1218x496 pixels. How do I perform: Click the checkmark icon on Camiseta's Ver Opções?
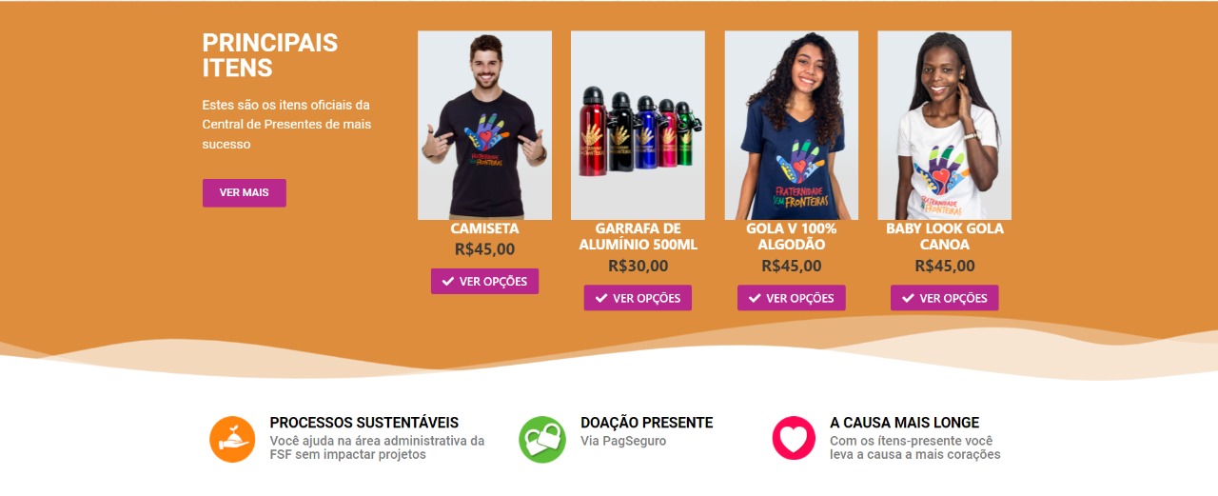(x=447, y=281)
